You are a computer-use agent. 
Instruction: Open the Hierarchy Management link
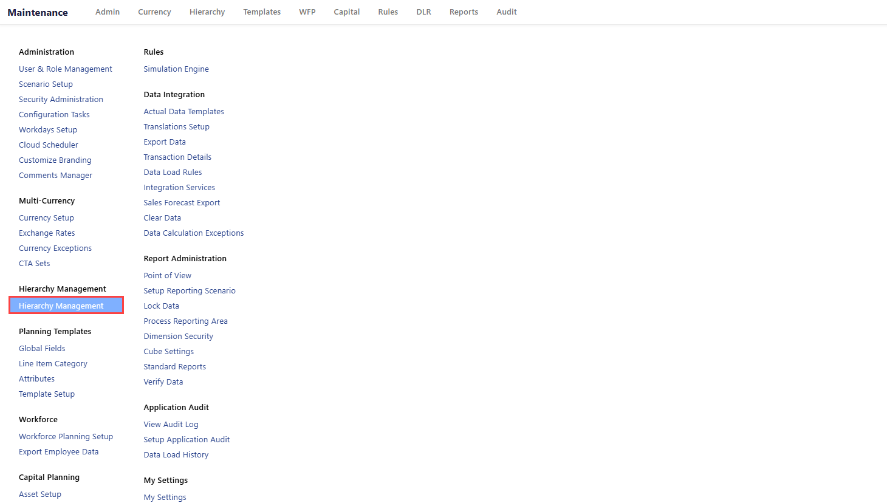61,306
